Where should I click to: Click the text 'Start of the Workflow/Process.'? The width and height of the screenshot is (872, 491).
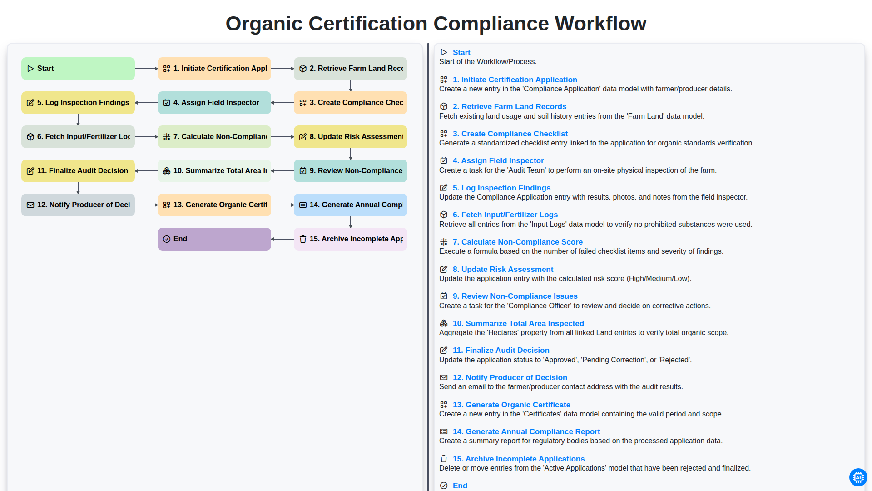(488, 62)
